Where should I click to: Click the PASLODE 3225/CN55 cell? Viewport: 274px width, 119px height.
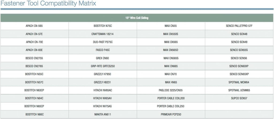click(x=171, y=91)
